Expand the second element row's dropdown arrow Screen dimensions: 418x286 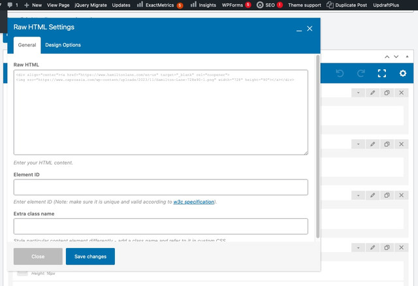coord(358,144)
